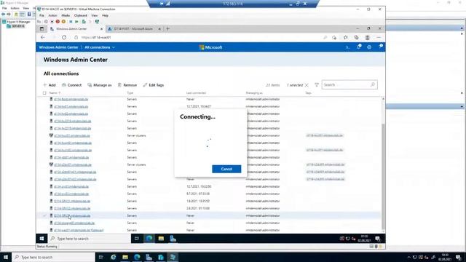The image size is (466, 262).
Task: Open Edge settings and more menu
Action: (x=379, y=37)
